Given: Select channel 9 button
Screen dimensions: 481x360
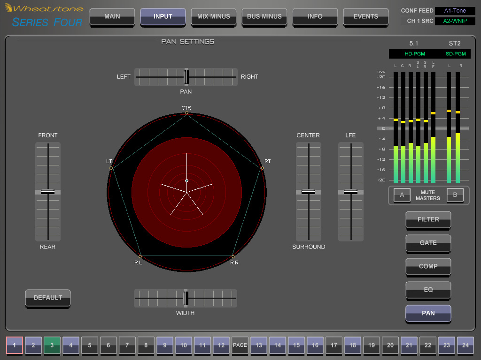Looking at the screenshot, I should click(165, 345).
